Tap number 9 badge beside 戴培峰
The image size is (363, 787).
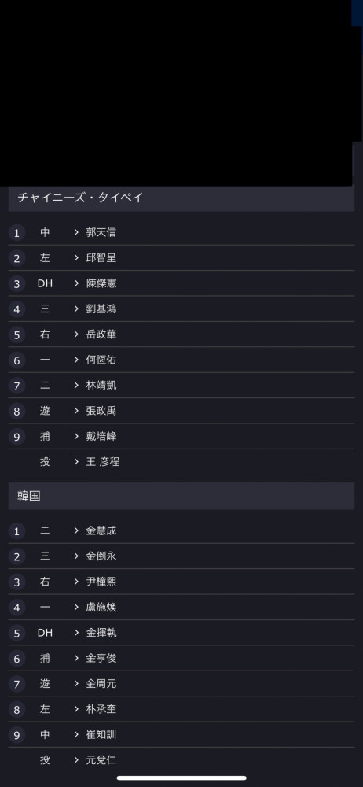[16, 437]
